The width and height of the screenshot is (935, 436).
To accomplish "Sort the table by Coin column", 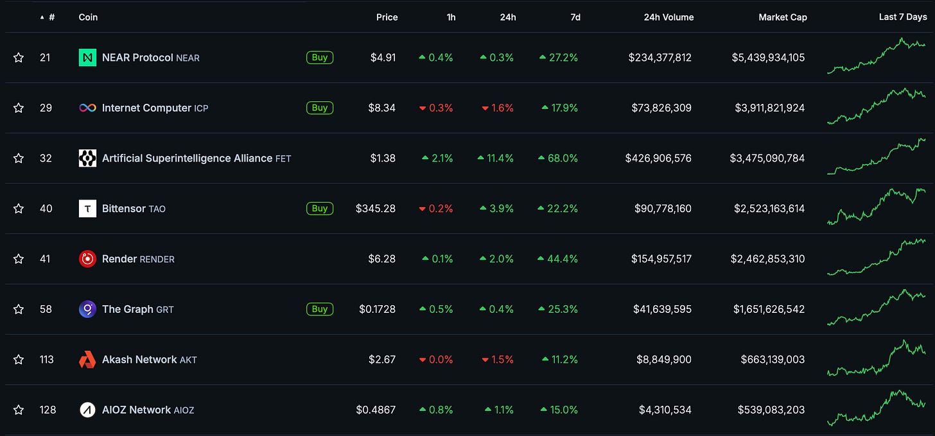I will pyautogui.click(x=88, y=17).
